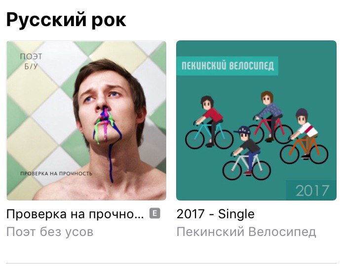Open the Пекинский Велосипед 2017 album cover
The width and height of the screenshot is (344, 267).
click(256, 121)
